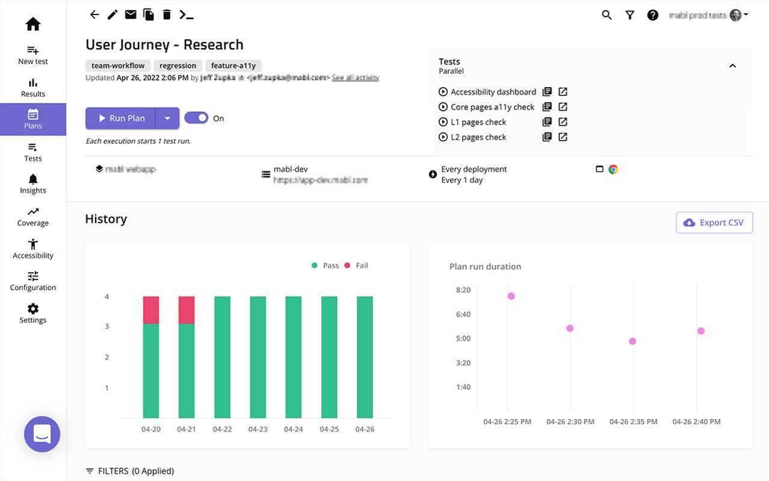Click the 04-26 2:25 PM duration data point
This screenshot has height=481, width=769.
(511, 296)
